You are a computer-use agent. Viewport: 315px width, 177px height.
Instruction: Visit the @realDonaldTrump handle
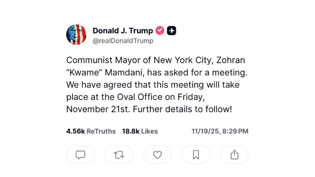(123, 41)
